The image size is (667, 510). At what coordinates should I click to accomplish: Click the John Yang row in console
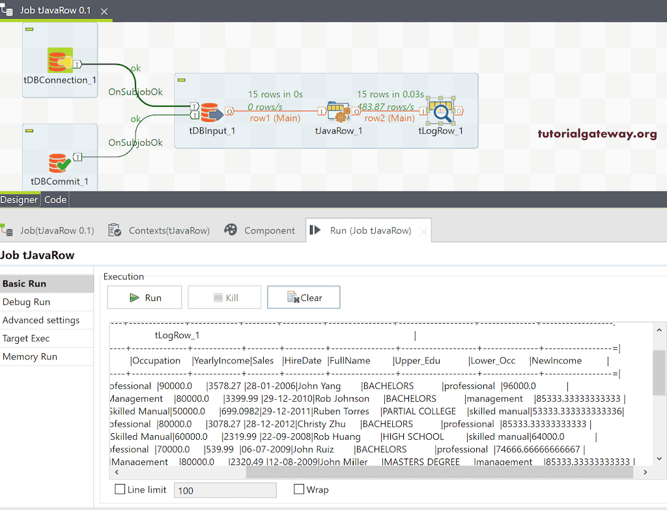pos(338,386)
